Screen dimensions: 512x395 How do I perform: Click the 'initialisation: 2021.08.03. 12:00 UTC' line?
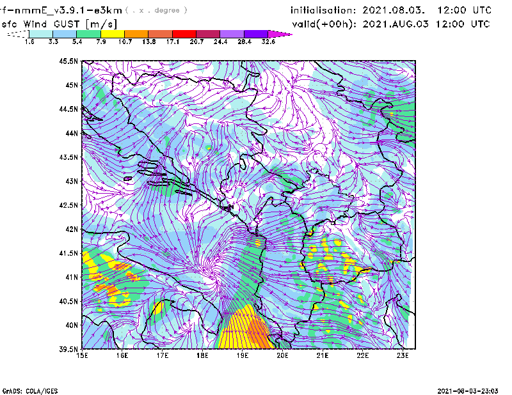(x=391, y=10)
